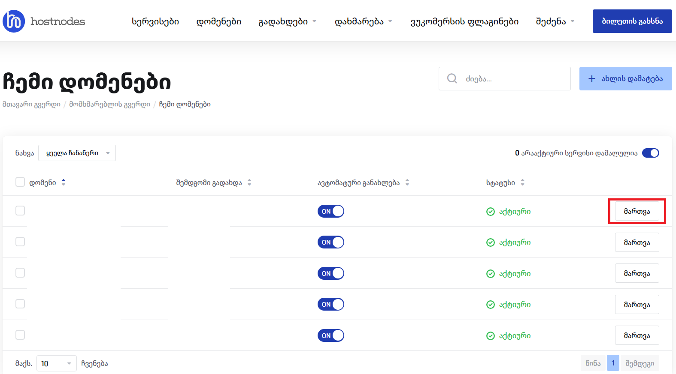The width and height of the screenshot is (676, 374).
Task: Turn off auto-renew in first row
Action: tap(330, 211)
